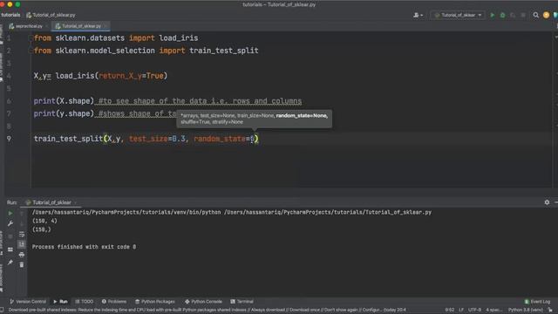Viewport: 558px width, 314px height.
Task: Click test_size=0.3 in train_test_split call
Action: (x=157, y=139)
